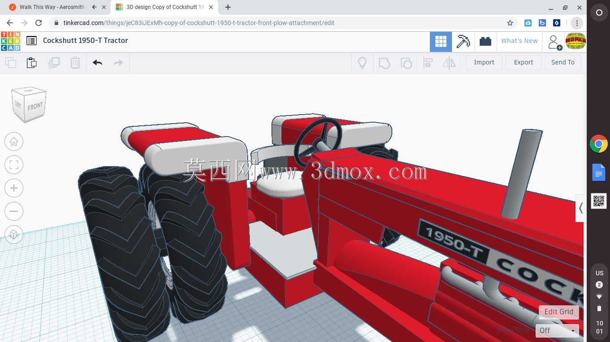Viewport: 610px width, 342px height.
Task: Open Google Docs from the shelf
Action: 599,173
